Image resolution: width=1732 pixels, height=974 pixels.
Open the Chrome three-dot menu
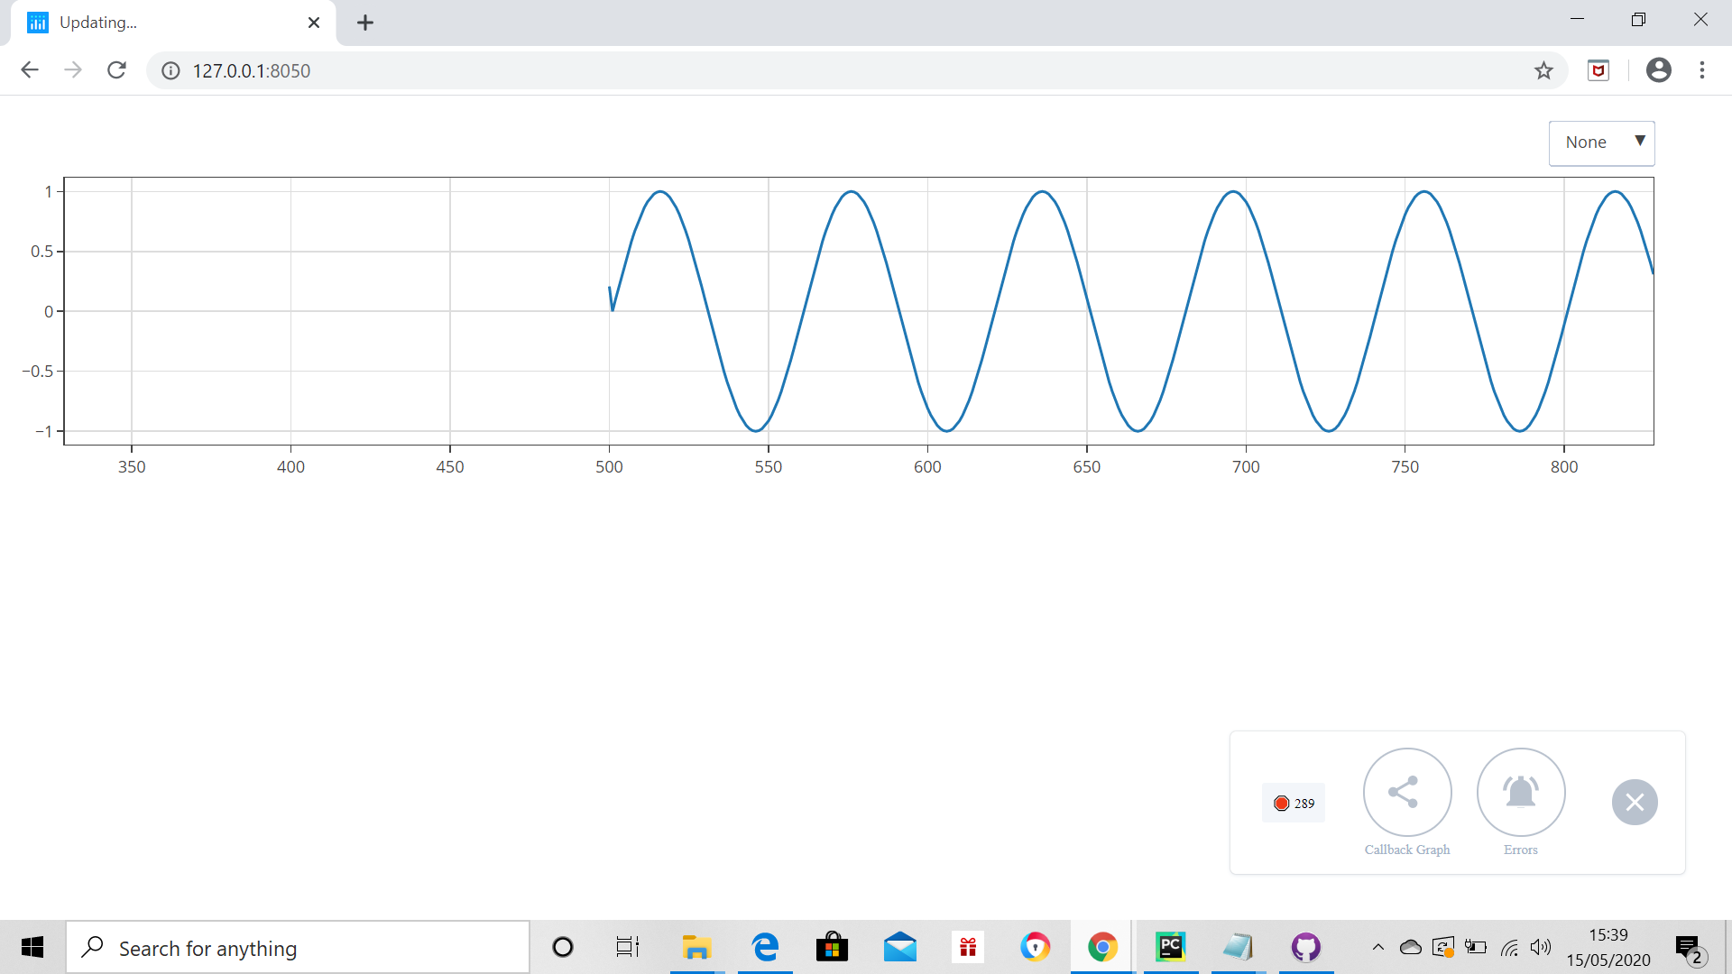(x=1701, y=70)
